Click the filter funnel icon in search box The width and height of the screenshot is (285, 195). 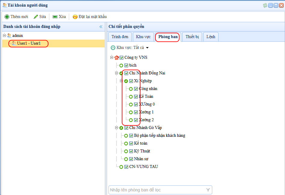[x=208, y=190]
